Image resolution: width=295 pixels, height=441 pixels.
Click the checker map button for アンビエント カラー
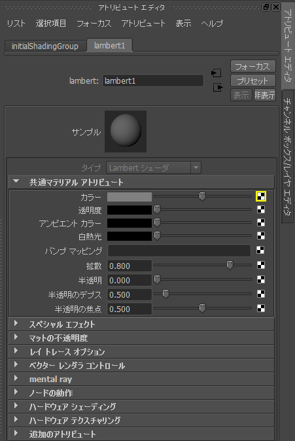click(x=261, y=222)
